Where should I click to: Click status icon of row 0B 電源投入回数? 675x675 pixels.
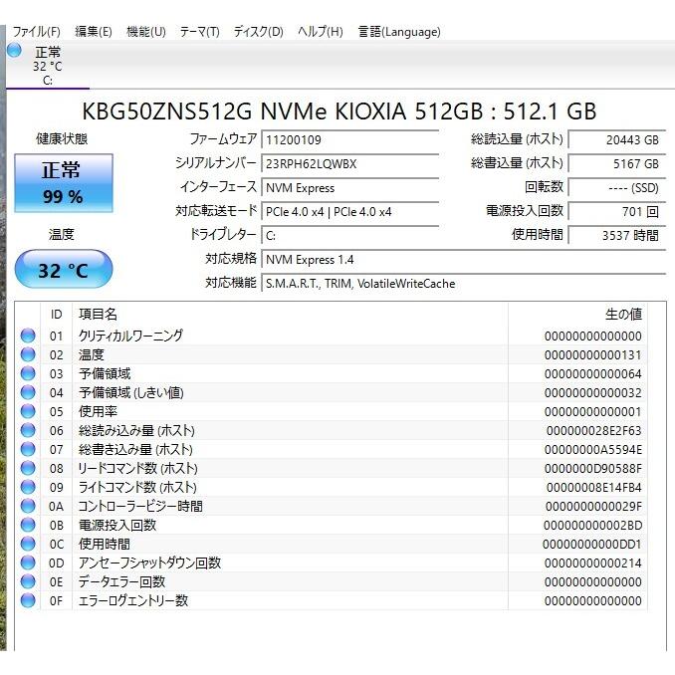[28, 525]
